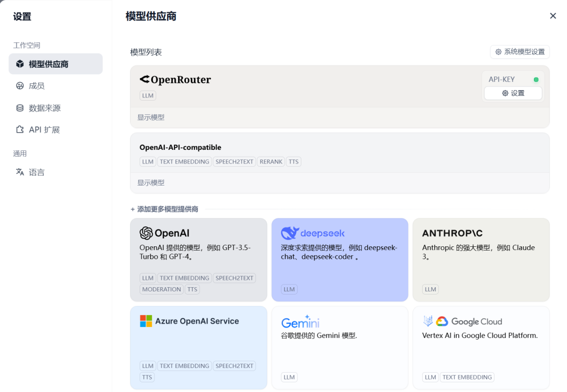Select the Anthropic logo
567x392 pixels.
point(453,233)
